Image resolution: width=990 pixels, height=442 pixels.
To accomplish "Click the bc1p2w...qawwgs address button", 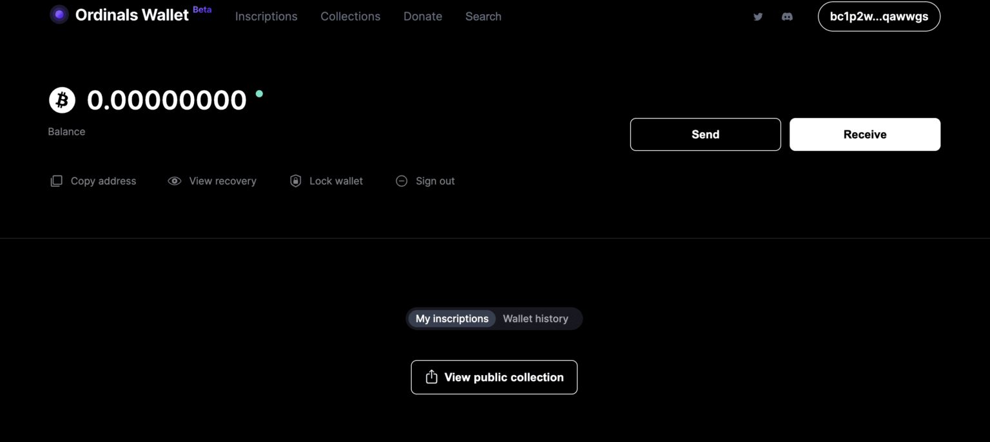I will tap(879, 17).
